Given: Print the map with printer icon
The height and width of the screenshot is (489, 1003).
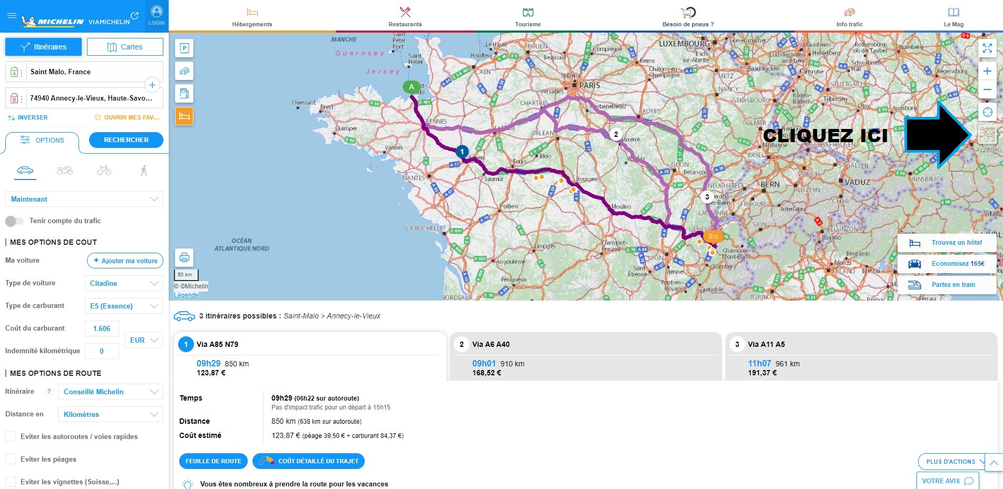Looking at the screenshot, I should click(184, 258).
